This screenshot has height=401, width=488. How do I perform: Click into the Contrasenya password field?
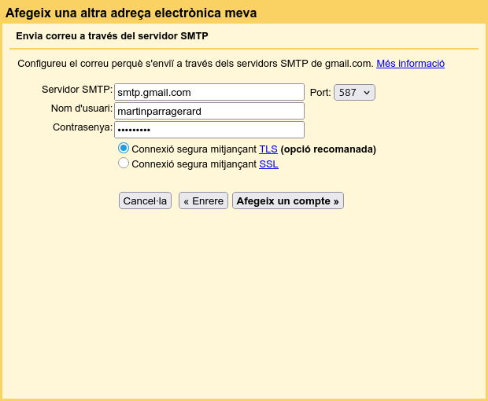tap(209, 130)
